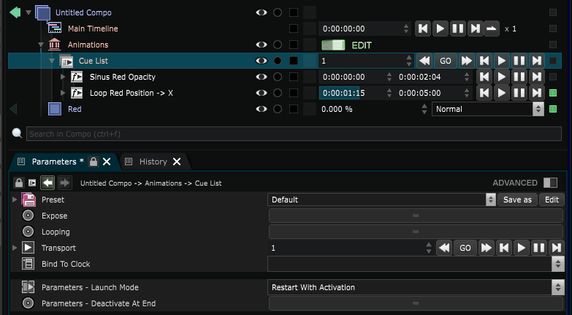
Task: Switch to the History tab
Action: click(153, 162)
